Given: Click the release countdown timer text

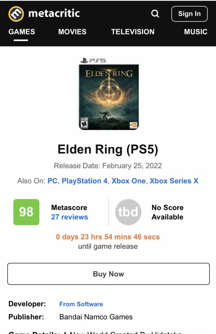Looking at the screenshot, I should [108, 237].
